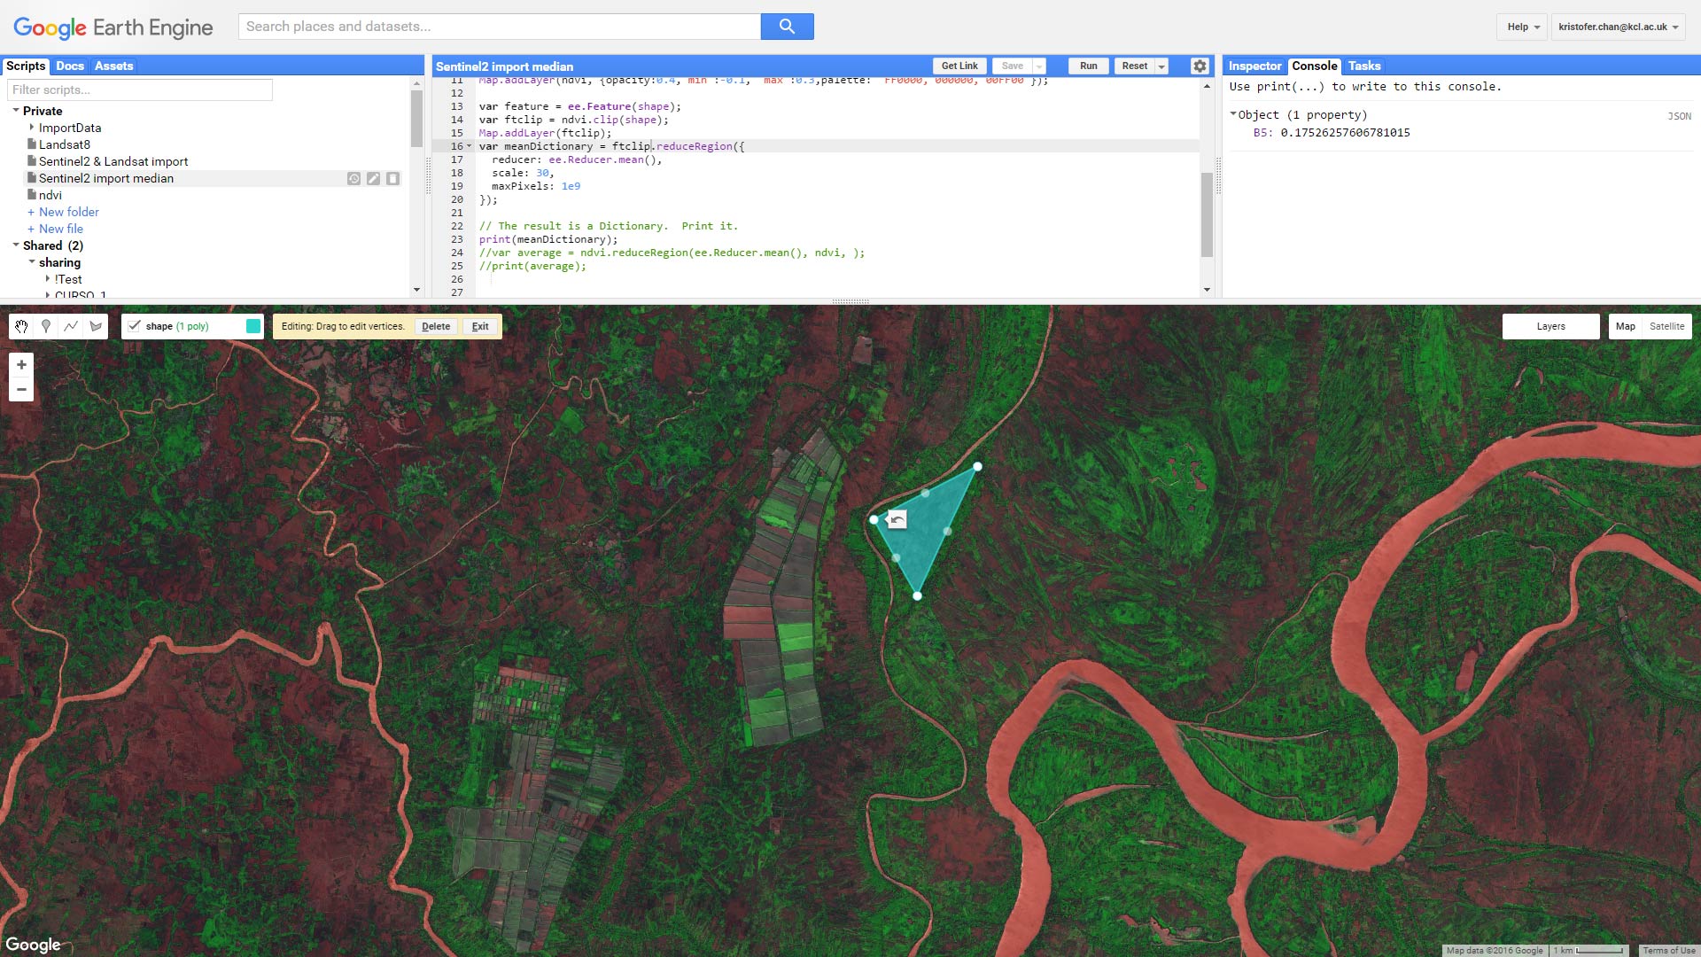Image resolution: width=1701 pixels, height=957 pixels.
Task: Click scripts panel scroll down arrow
Action: click(x=416, y=290)
